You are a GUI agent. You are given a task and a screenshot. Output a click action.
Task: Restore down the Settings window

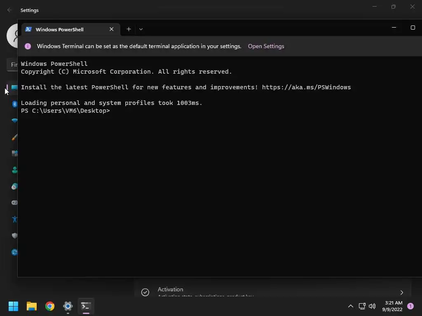pyautogui.click(x=394, y=7)
